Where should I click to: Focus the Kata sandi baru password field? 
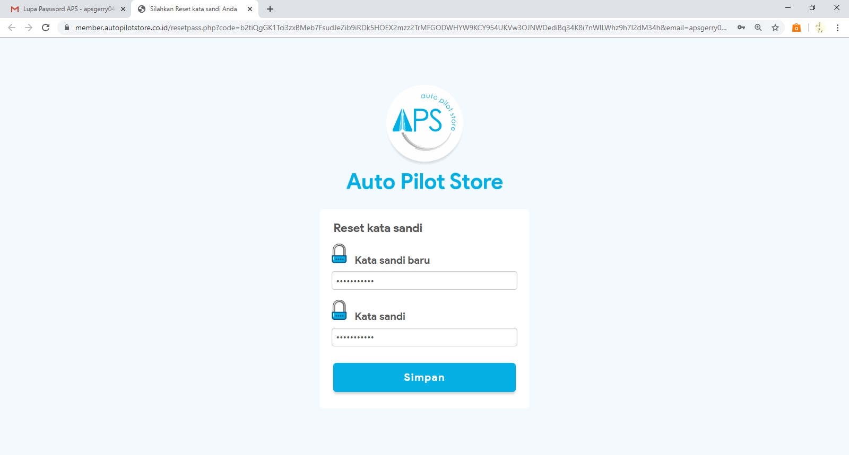(x=424, y=281)
